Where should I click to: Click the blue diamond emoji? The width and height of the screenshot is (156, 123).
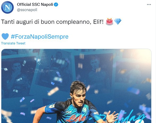tap(118, 22)
